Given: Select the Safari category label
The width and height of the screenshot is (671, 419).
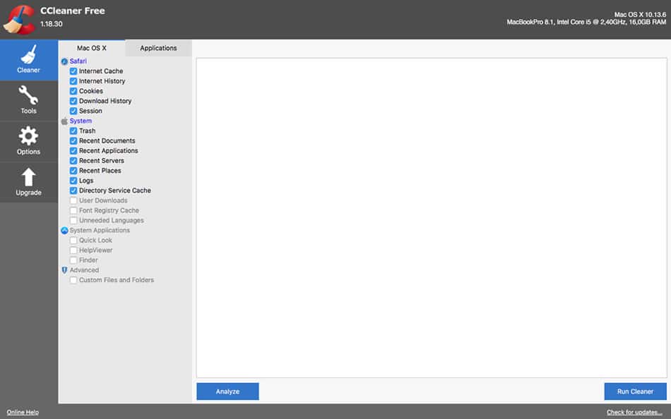Looking at the screenshot, I should (x=78, y=61).
